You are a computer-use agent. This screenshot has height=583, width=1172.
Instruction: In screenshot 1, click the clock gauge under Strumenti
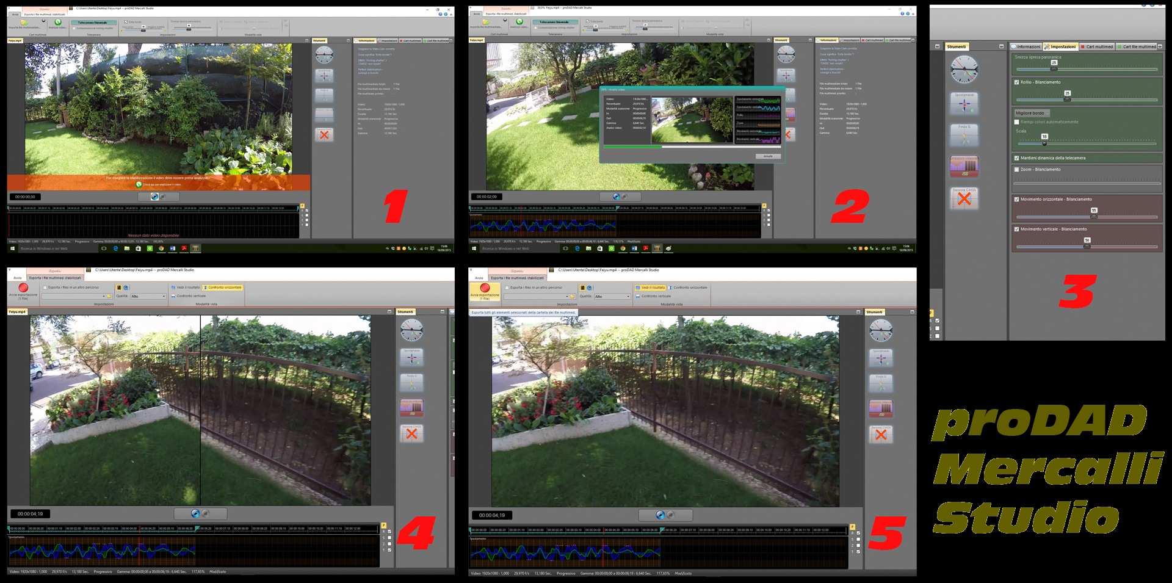(324, 55)
